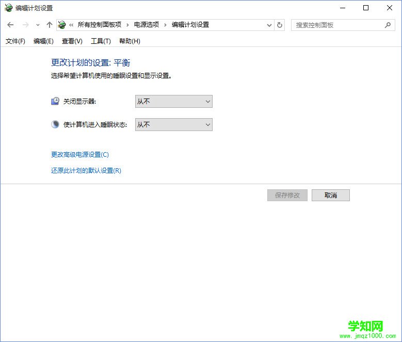Click the text 选择希望计算机使用的睡眠设置和显示设置。
This screenshot has width=402, height=342.
[111, 76]
